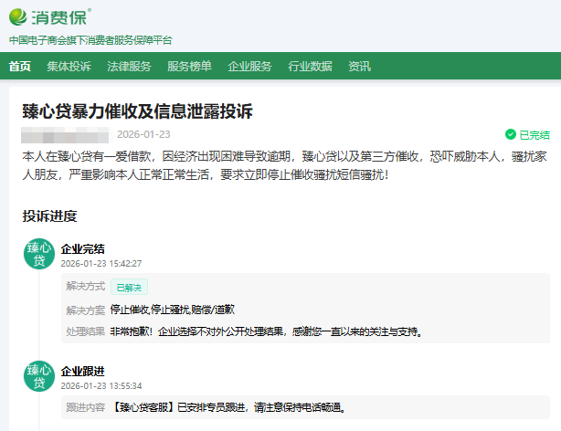Select 资讯 in the navigation bar
Image resolution: width=561 pixels, height=431 pixels.
point(359,66)
